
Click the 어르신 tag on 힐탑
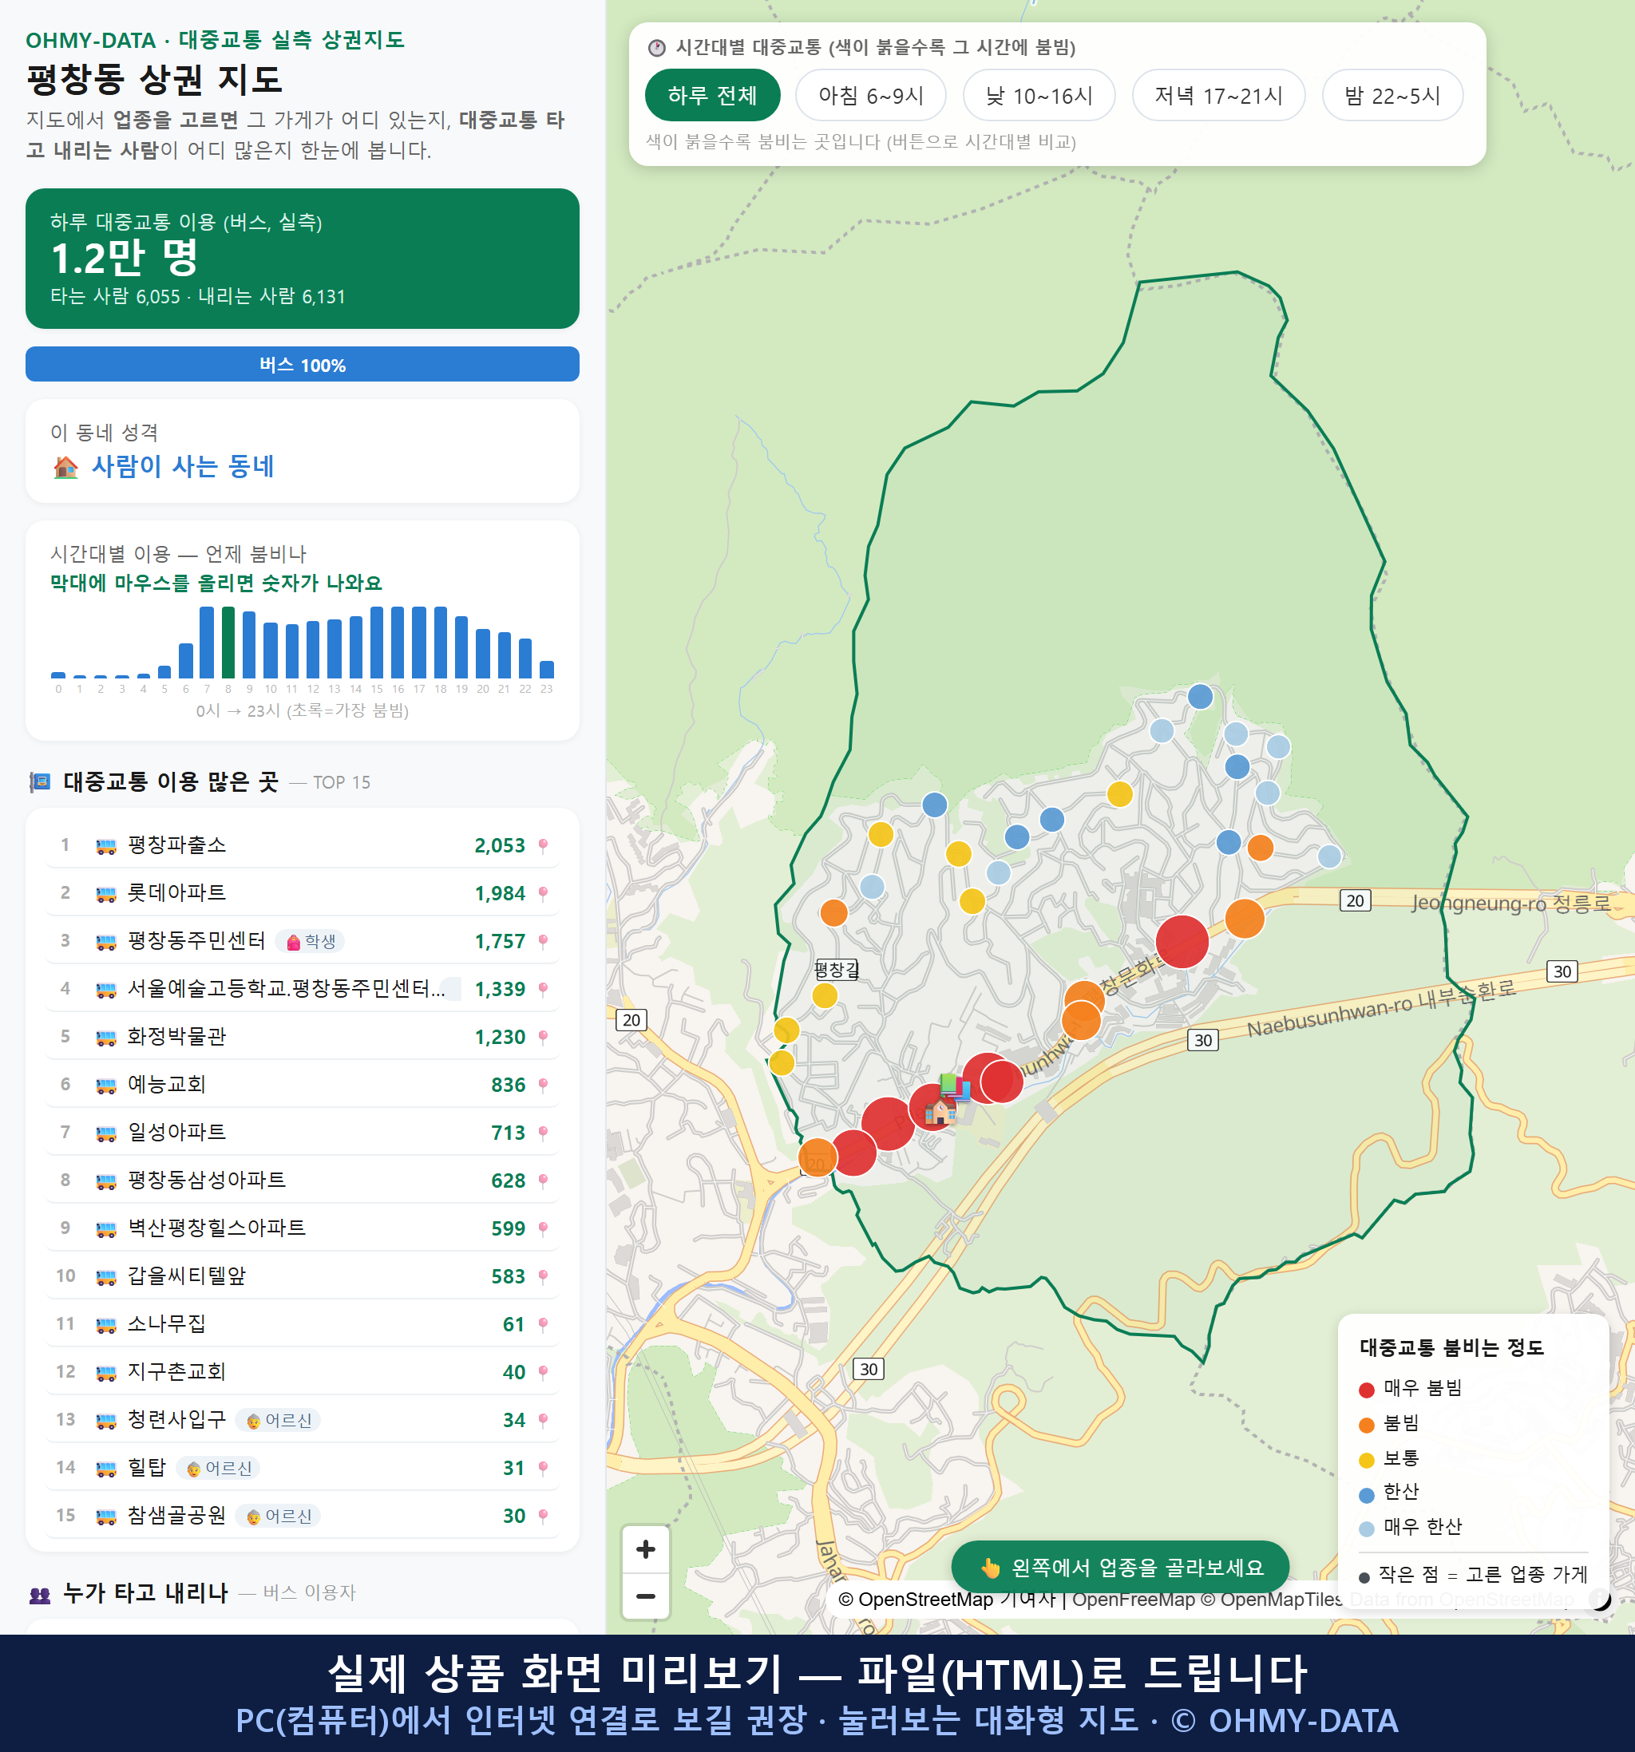(219, 1467)
